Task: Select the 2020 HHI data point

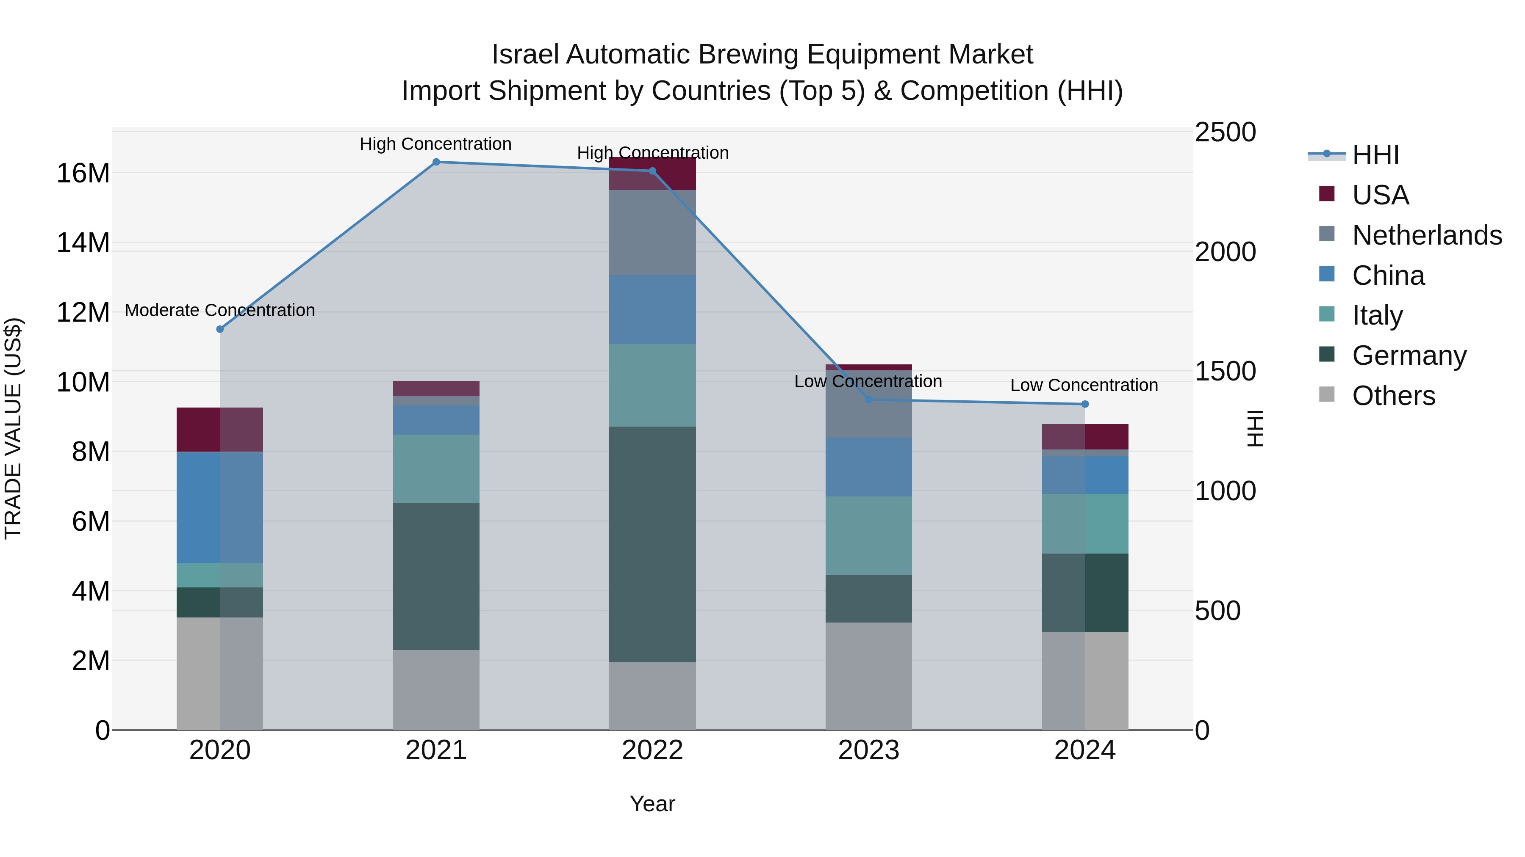Action: (219, 329)
